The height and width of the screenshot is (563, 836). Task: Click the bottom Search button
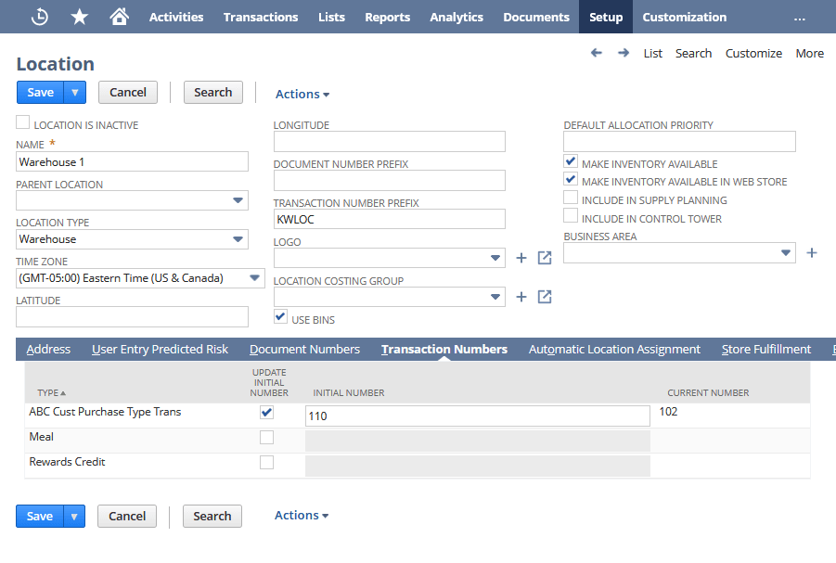(x=212, y=516)
